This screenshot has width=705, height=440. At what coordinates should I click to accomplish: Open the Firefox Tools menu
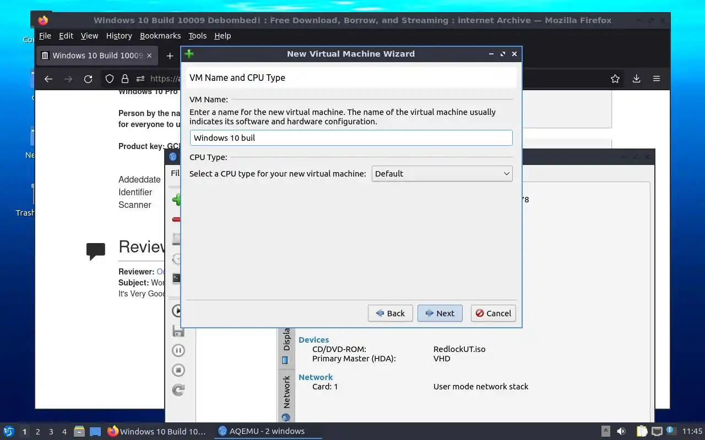click(197, 36)
